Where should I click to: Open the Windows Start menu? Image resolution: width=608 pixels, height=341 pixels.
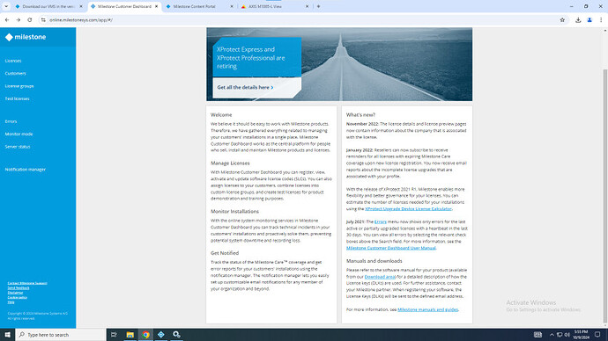(7, 335)
